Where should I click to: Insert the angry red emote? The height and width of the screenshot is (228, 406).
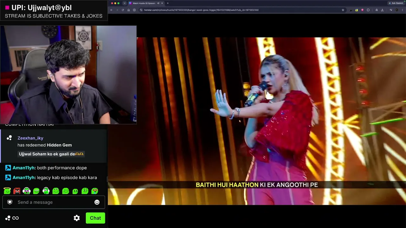[x=17, y=191]
